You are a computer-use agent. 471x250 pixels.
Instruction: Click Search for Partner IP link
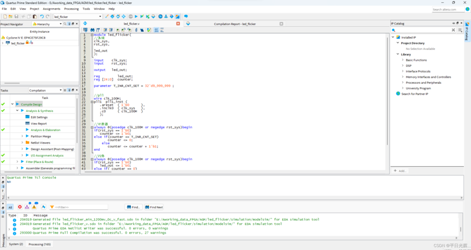415,94
